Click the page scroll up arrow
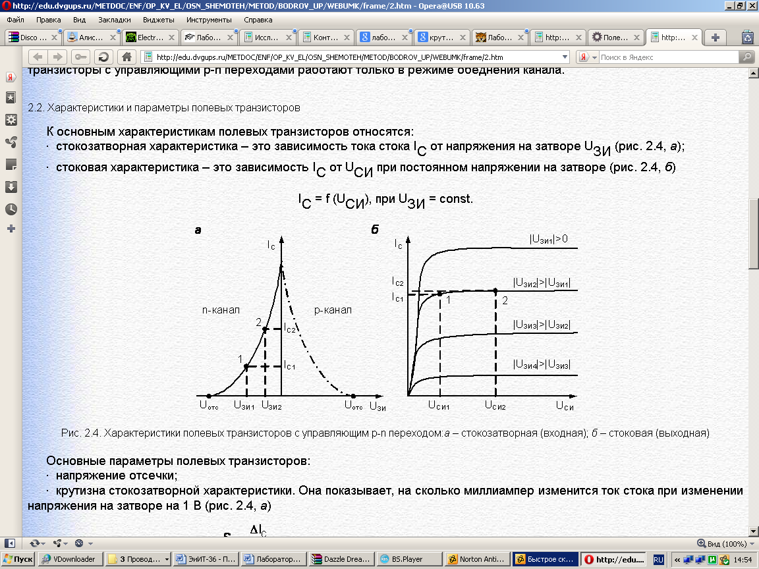Viewport: 759px width, 569px height. (753, 73)
